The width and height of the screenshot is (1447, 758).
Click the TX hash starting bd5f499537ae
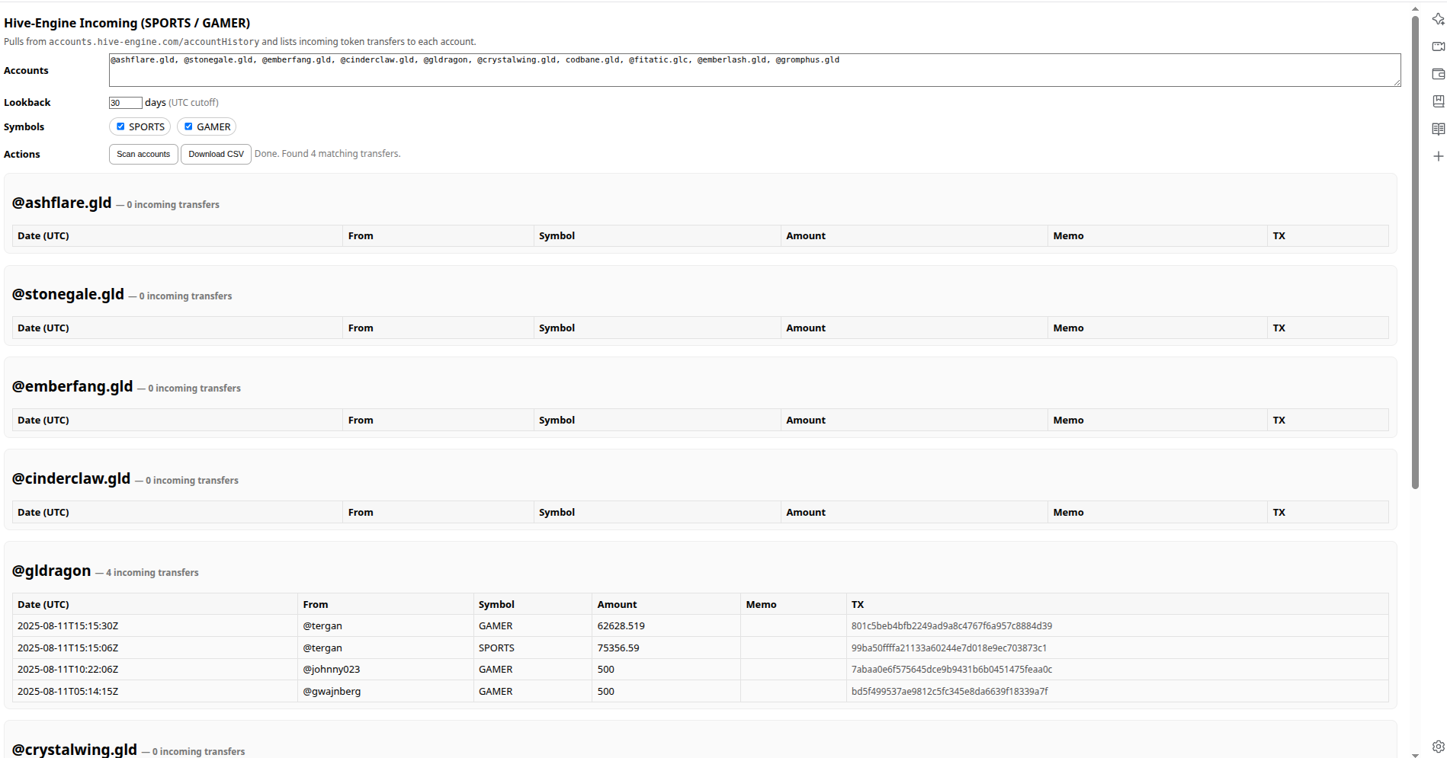(950, 692)
